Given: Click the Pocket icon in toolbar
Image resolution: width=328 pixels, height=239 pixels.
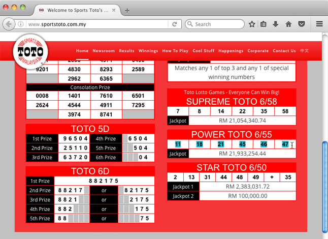Looking at the screenshot, I should click(x=301, y=24).
